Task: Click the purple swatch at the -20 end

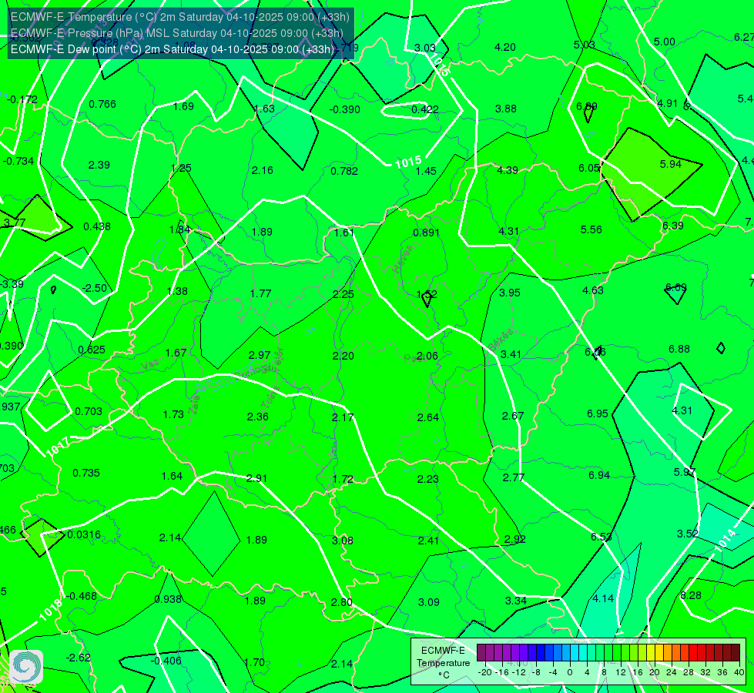Action: (481, 653)
